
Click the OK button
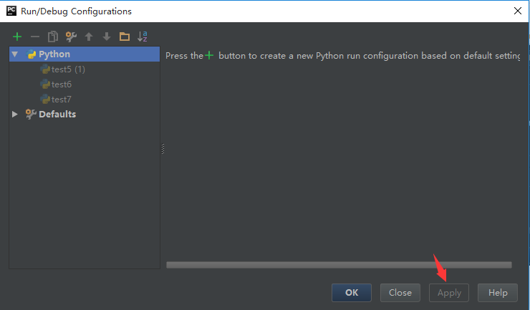352,293
